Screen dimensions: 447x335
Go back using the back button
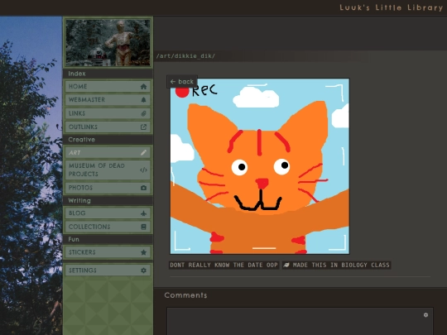pyautogui.click(x=182, y=82)
